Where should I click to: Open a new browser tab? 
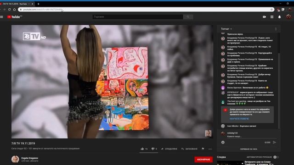pyautogui.click(x=38, y=4)
